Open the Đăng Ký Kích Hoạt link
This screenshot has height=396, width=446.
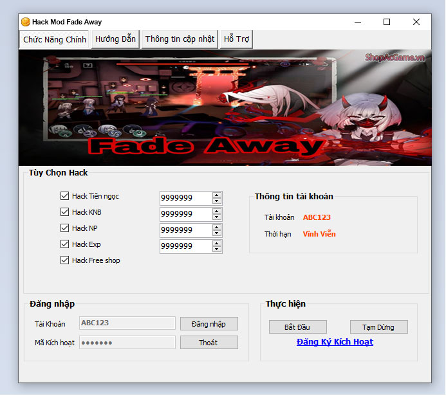[x=335, y=342]
